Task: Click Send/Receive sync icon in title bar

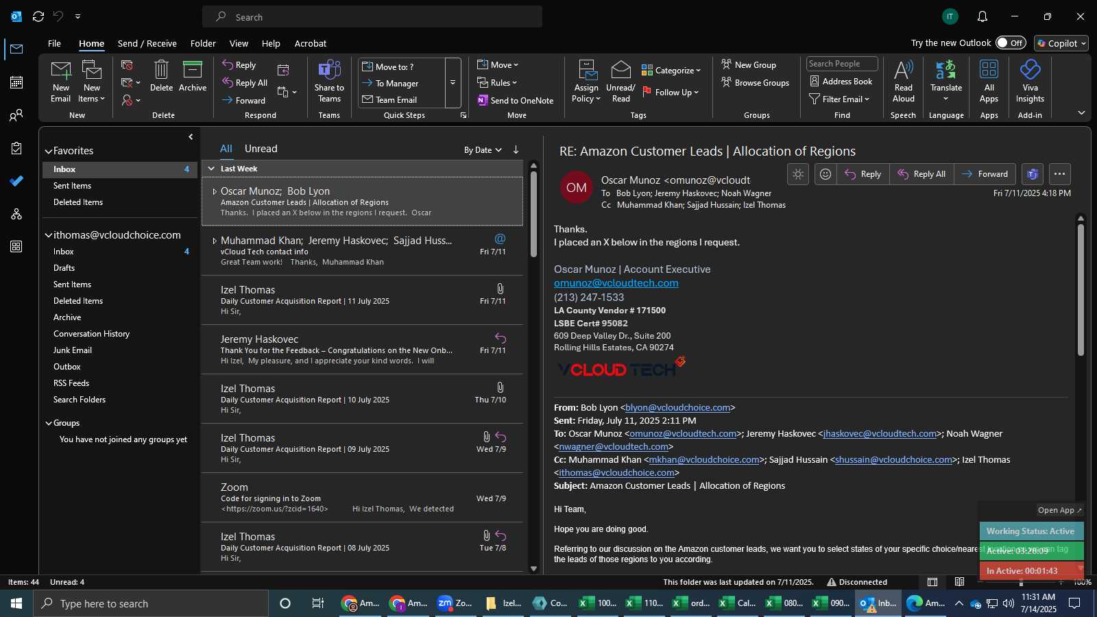Action: pyautogui.click(x=38, y=16)
